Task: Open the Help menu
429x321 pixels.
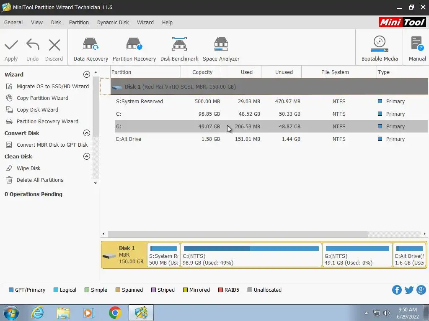Action: pos(167,23)
